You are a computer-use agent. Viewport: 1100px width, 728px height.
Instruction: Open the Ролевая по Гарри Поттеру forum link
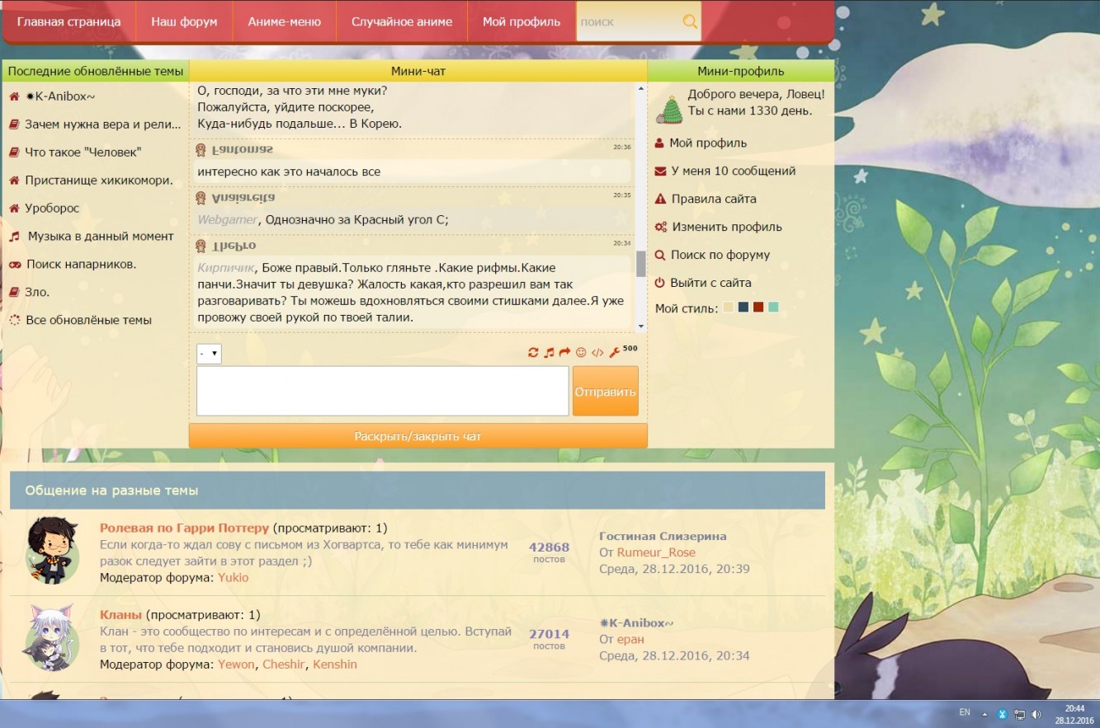tap(184, 528)
